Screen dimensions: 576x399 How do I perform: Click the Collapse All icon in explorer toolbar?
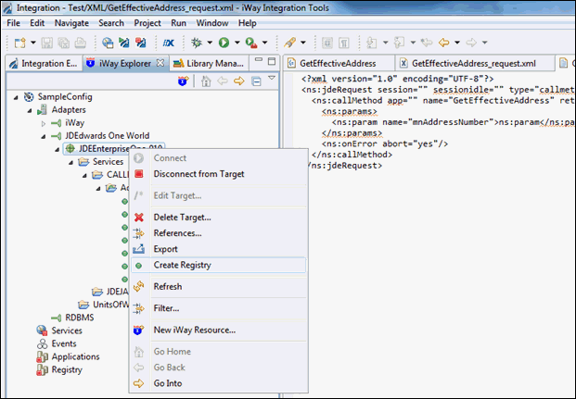(256, 81)
